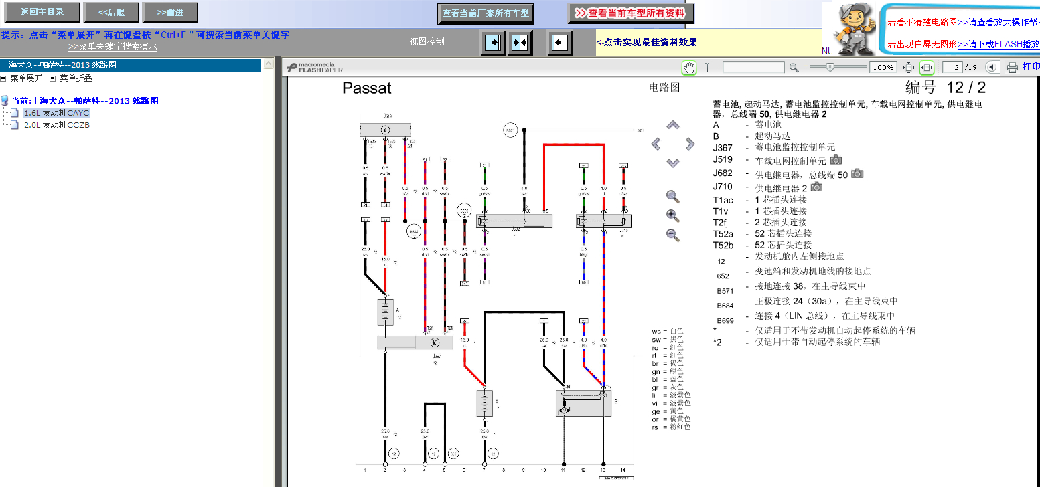This screenshot has width=1040, height=487.
Task: Open photo via camera icon next to J710
Action: tap(816, 187)
